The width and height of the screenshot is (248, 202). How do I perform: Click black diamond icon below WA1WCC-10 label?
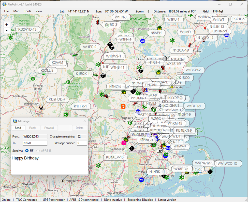click(x=210, y=172)
